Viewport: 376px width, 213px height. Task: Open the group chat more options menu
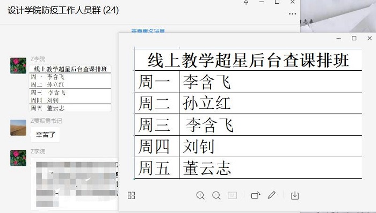coord(292,13)
